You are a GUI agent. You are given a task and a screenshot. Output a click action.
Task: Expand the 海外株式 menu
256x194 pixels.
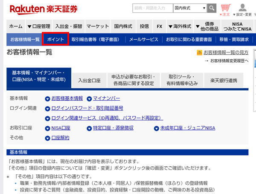tap(179, 26)
